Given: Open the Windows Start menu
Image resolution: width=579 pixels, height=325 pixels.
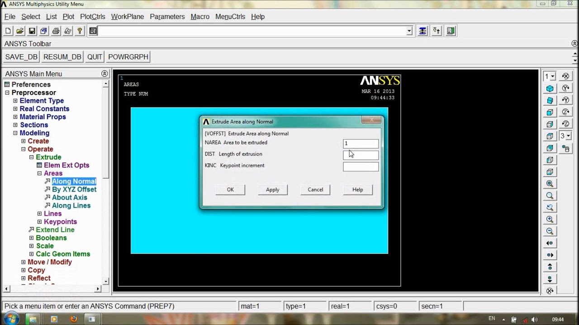Looking at the screenshot, I should point(12,318).
